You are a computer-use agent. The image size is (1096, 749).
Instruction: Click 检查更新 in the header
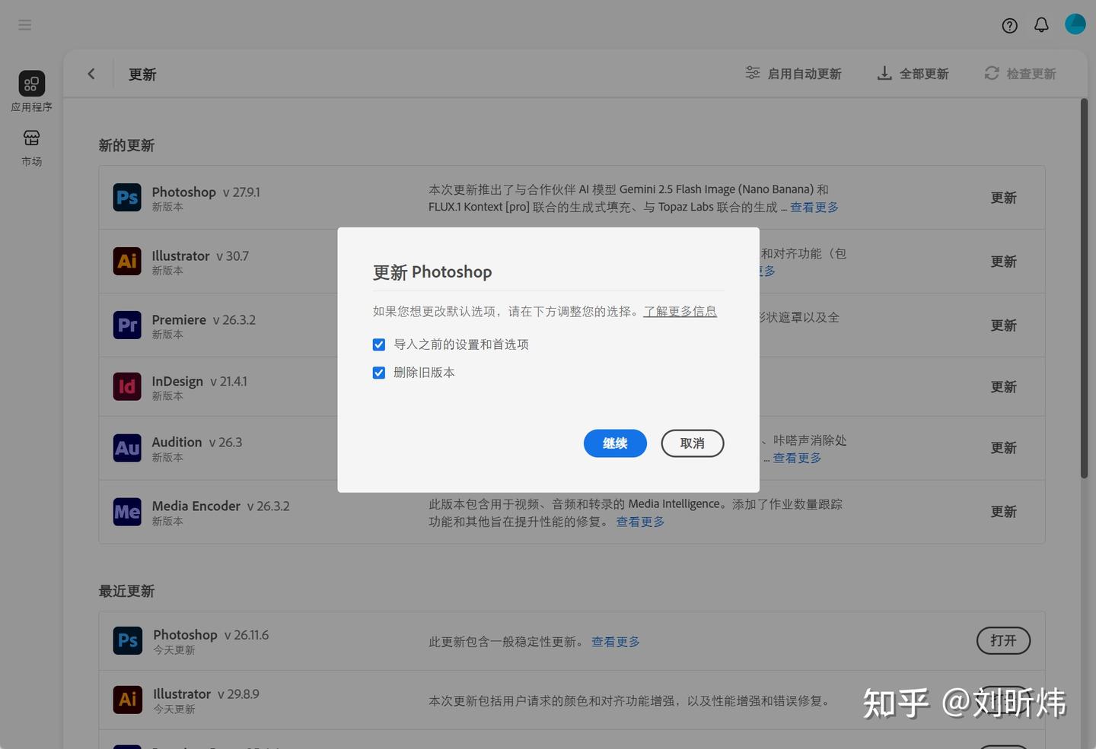1020,74
